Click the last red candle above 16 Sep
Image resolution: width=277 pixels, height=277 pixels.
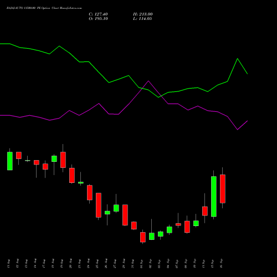223,189
